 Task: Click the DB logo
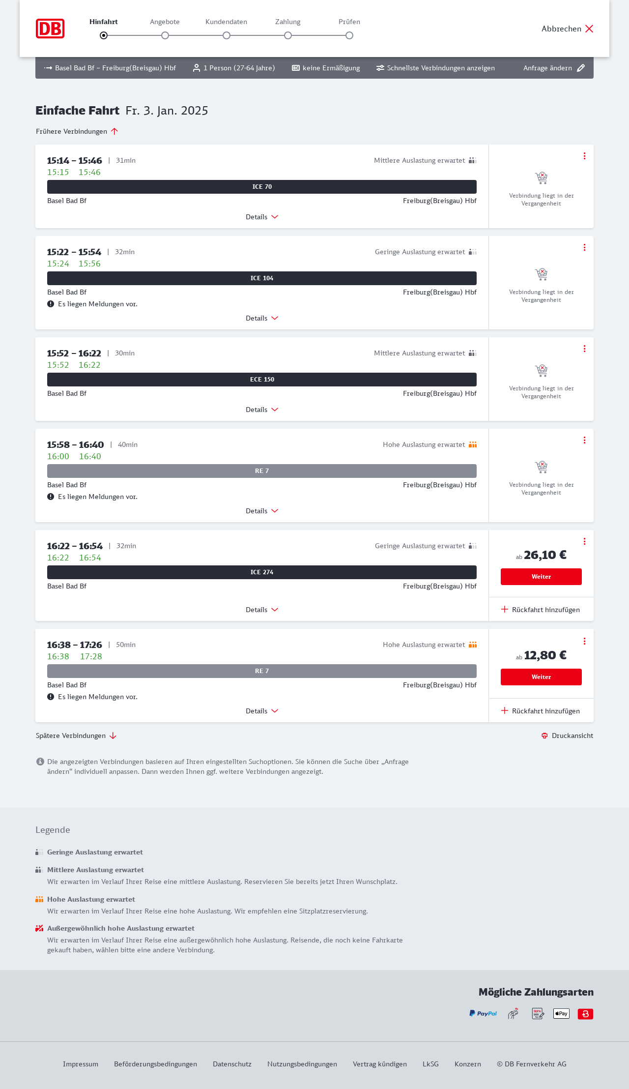[50, 29]
